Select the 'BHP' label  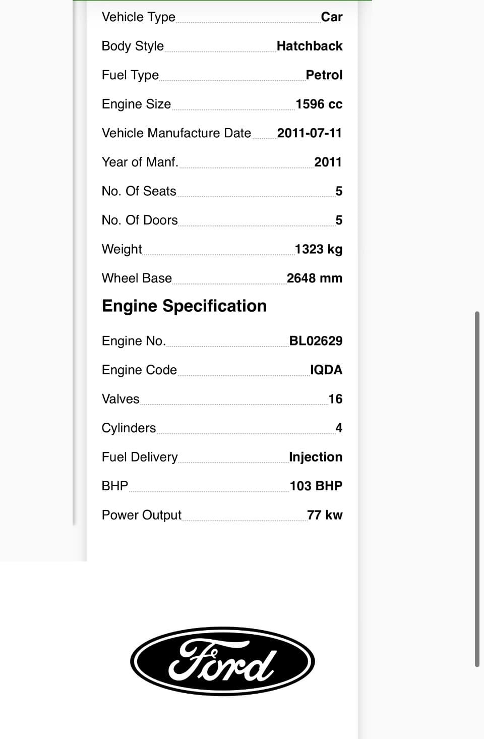tap(115, 486)
